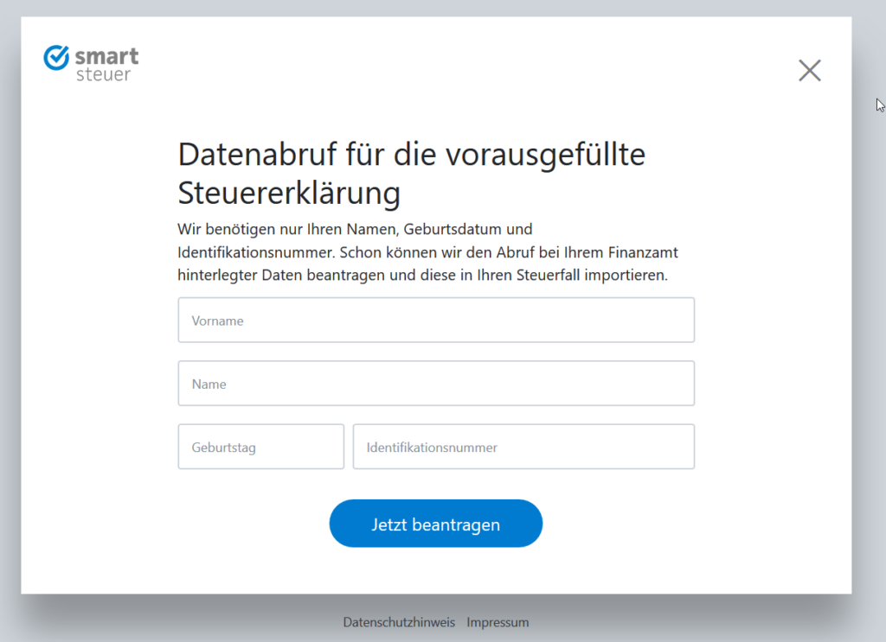
Task: Open the Impressum link
Action: (x=498, y=622)
